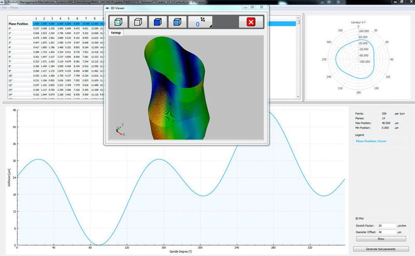
Task: Open the File menu in CTCreator
Action: [4, 8]
